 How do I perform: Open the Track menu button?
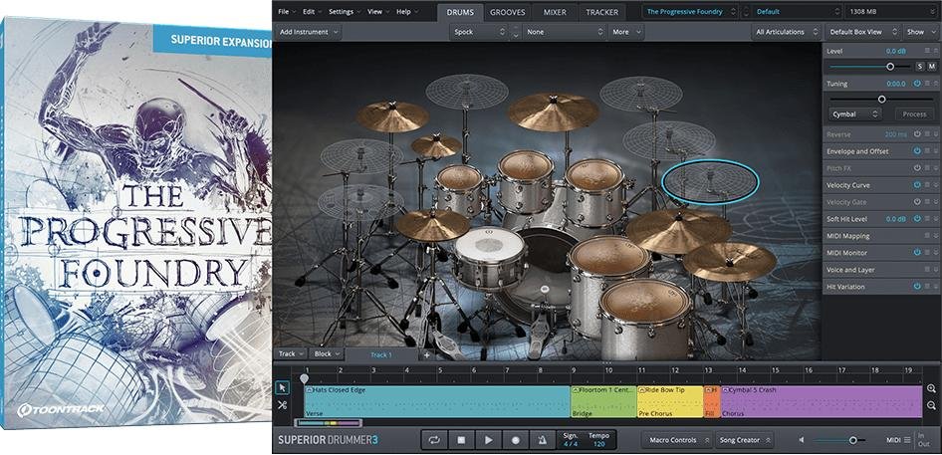tap(292, 354)
